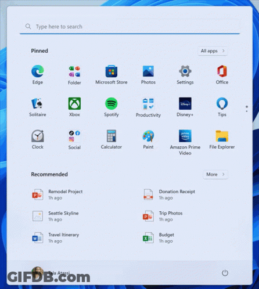259x289 pixels.
Task: Open the Remodel Project presentation
Action: (x=57, y=194)
